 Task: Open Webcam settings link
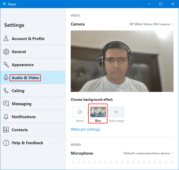coord(85,129)
